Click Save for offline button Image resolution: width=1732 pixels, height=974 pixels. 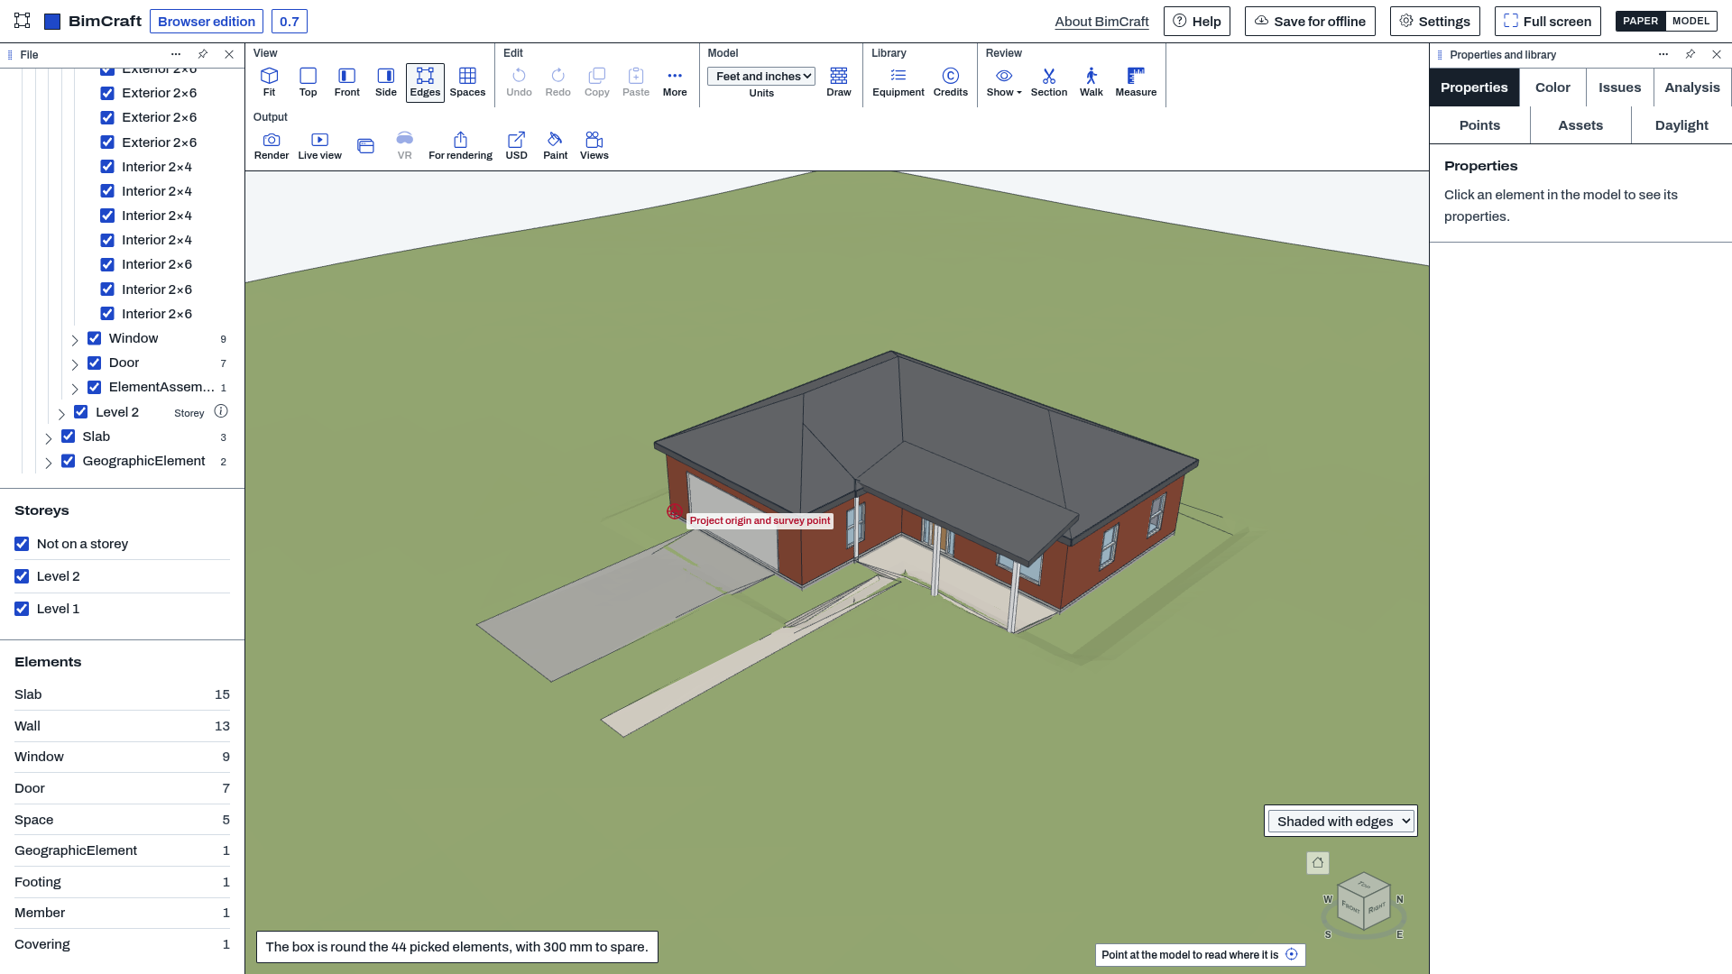(1310, 22)
